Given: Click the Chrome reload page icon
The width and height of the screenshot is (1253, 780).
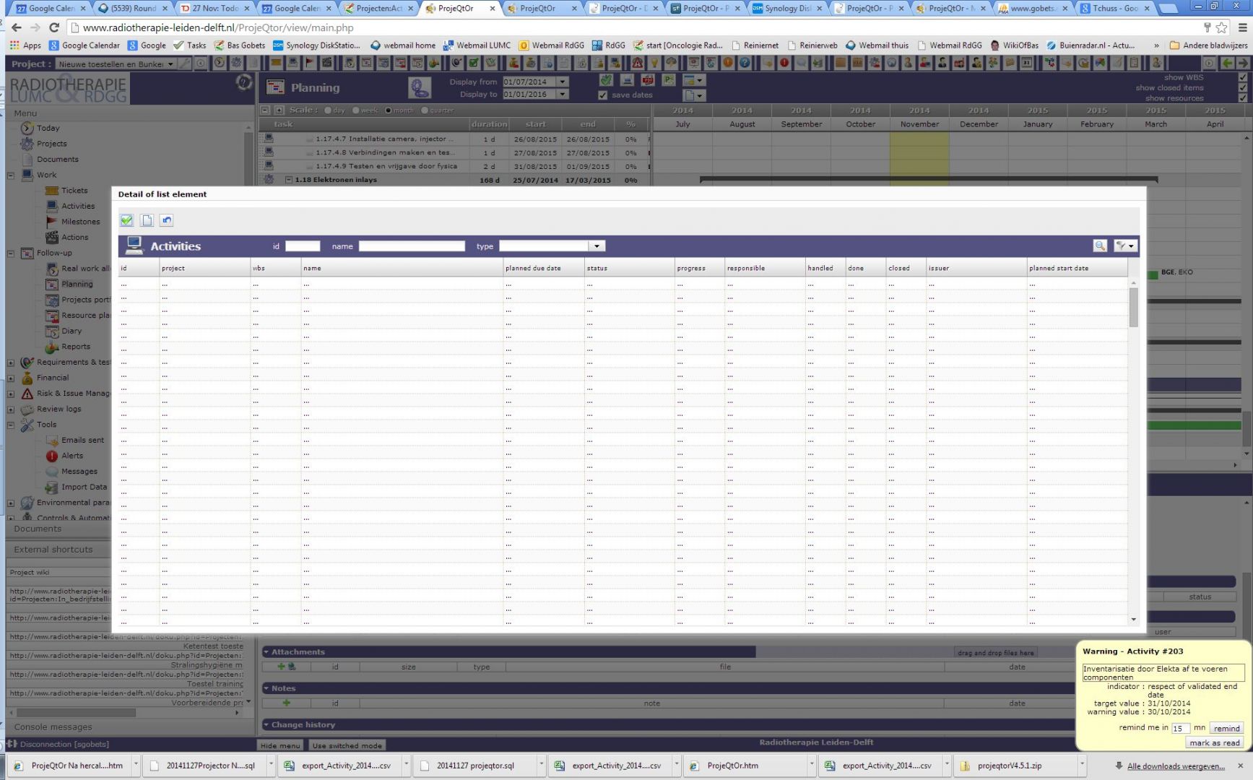Looking at the screenshot, I should pyautogui.click(x=53, y=27).
